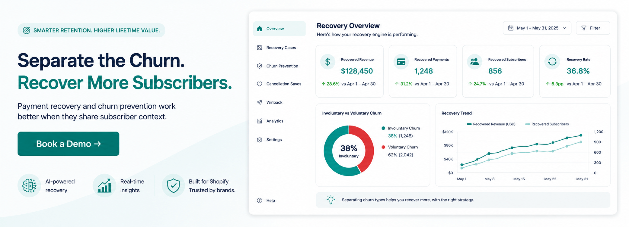Click the Recovery Overview heading

(x=348, y=26)
